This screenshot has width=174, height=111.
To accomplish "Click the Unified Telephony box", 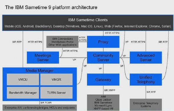I will (x=146, y=79).
